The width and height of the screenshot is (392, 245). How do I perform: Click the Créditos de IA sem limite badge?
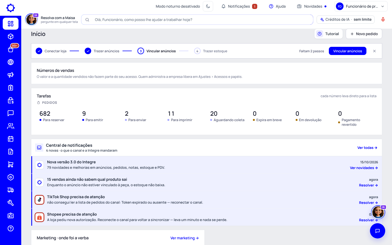pyautogui.click(x=346, y=20)
